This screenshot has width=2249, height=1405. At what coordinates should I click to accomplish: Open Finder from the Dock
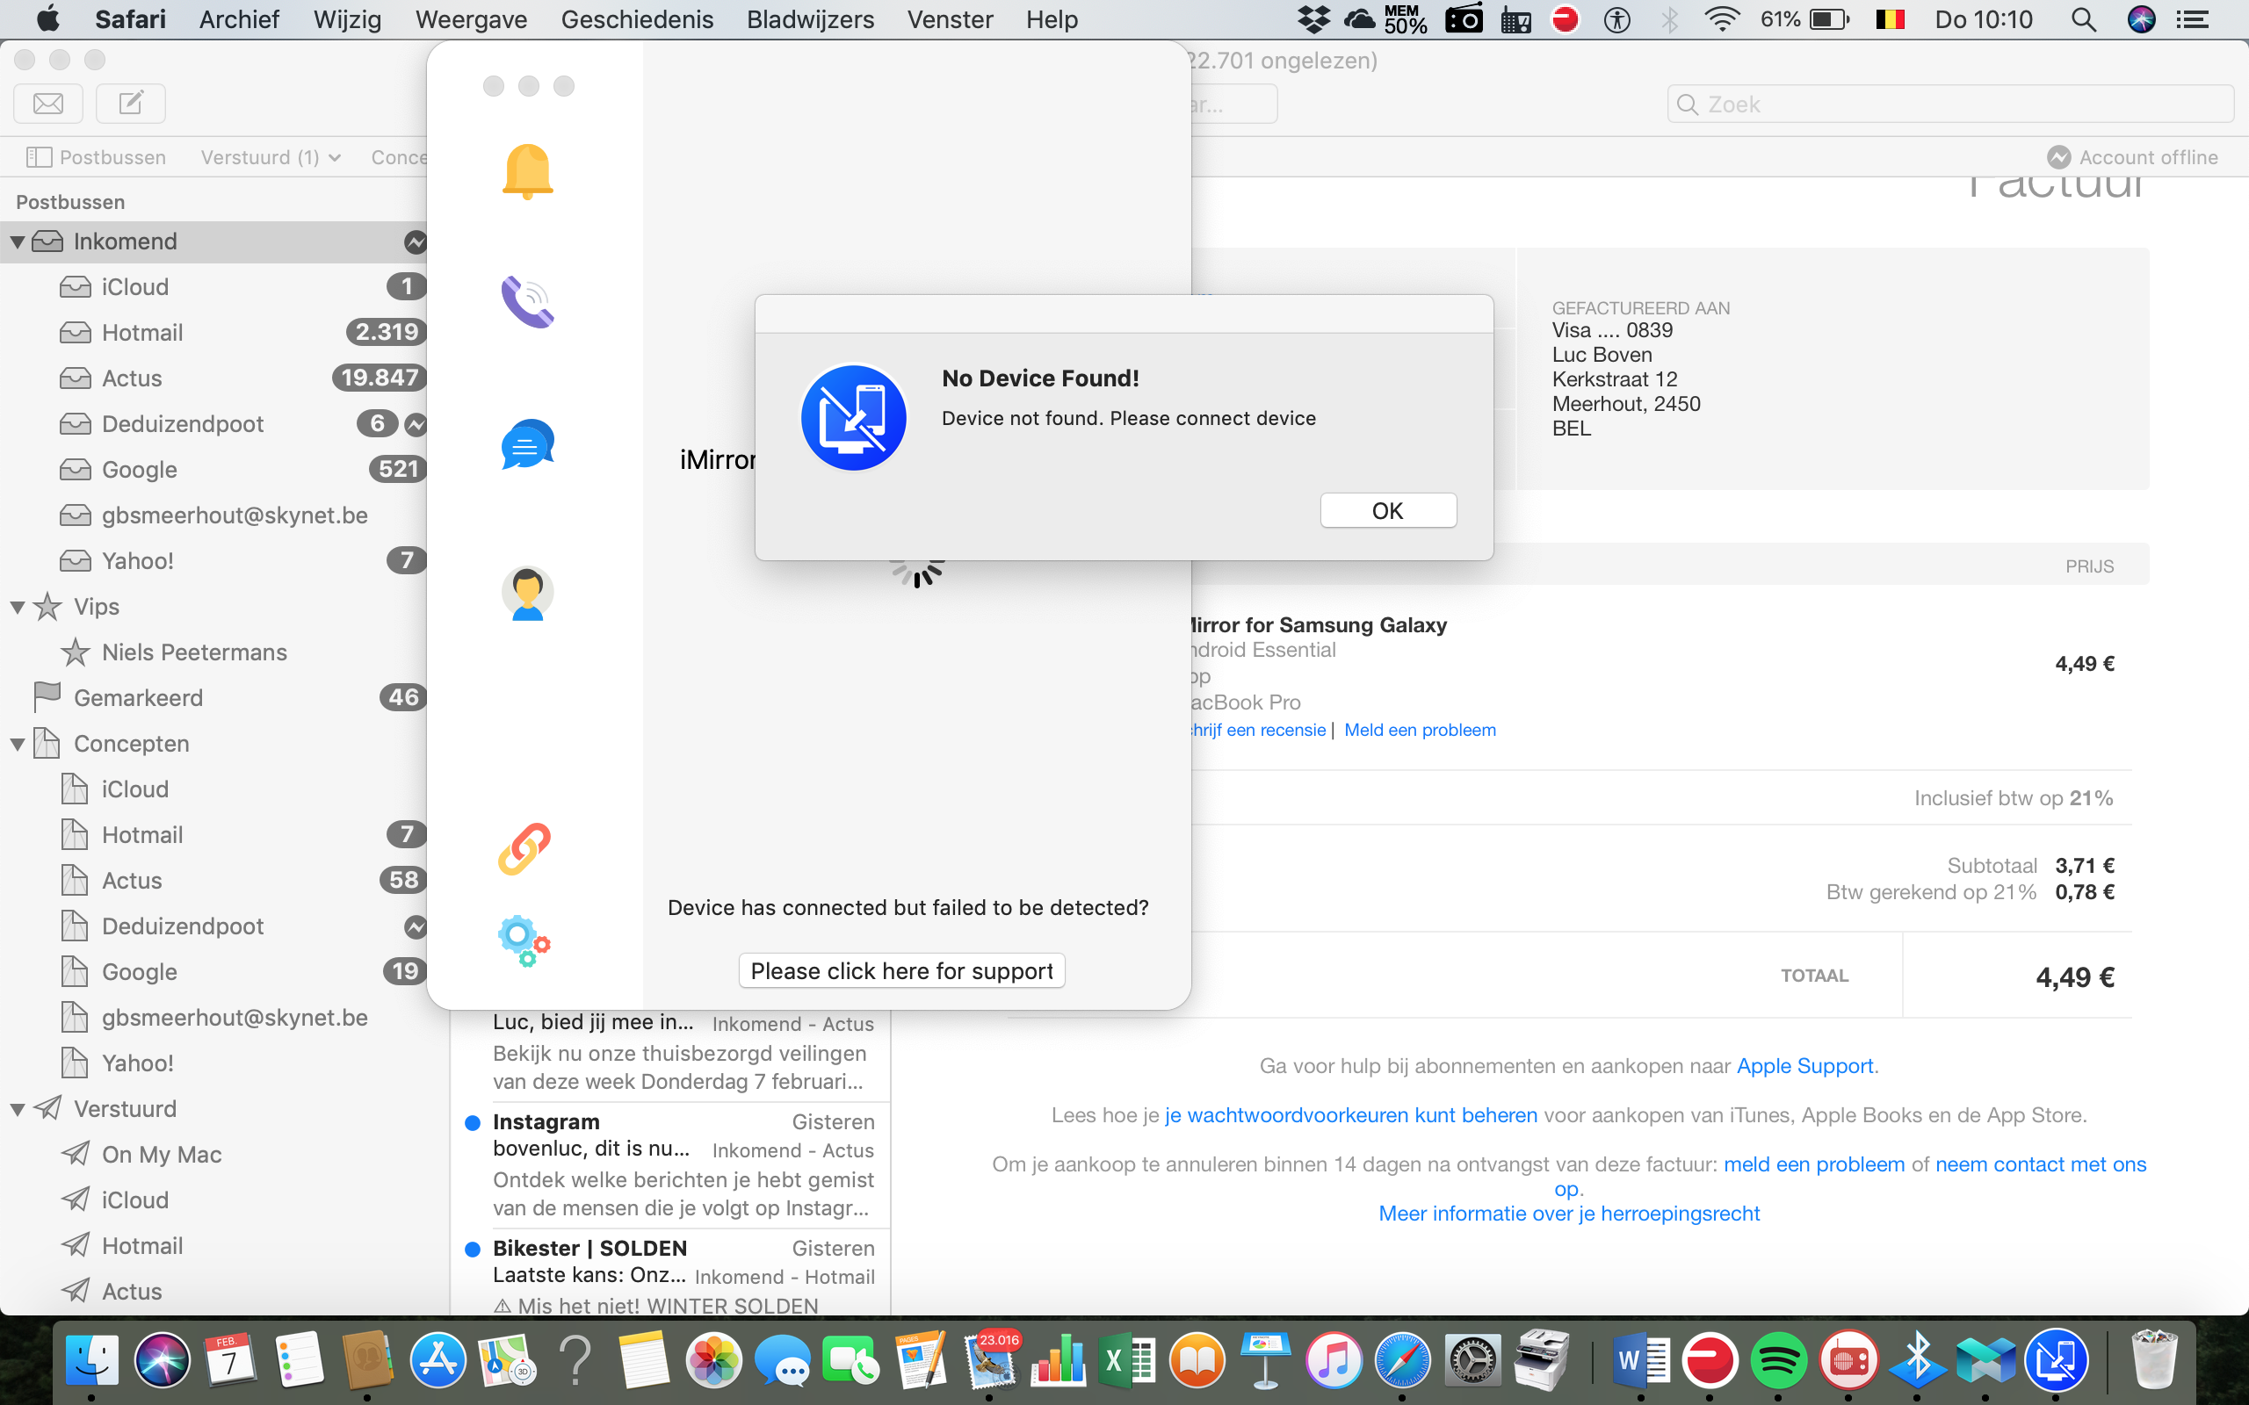[x=91, y=1359]
